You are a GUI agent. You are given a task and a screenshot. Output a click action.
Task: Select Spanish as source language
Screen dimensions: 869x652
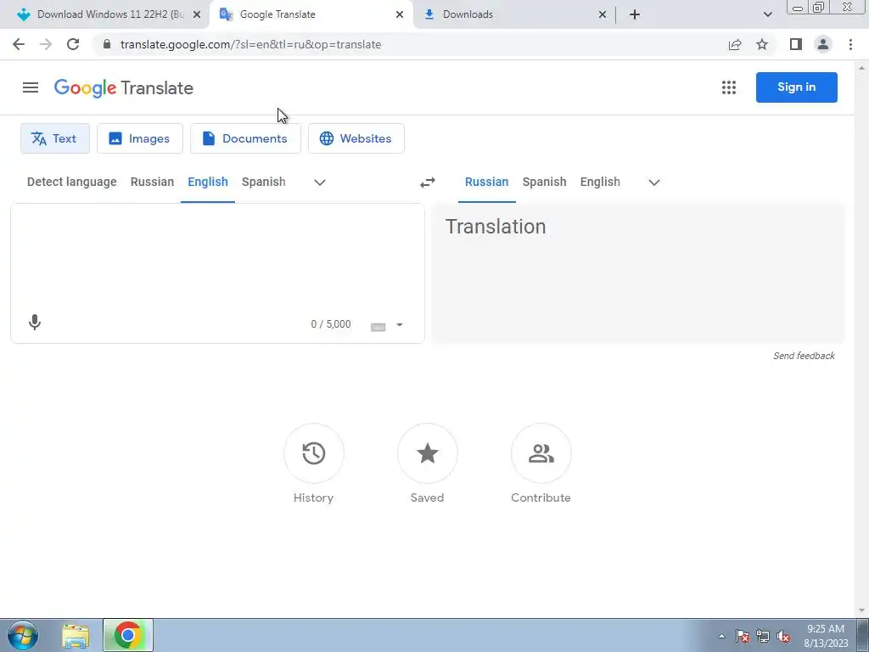[x=264, y=182]
